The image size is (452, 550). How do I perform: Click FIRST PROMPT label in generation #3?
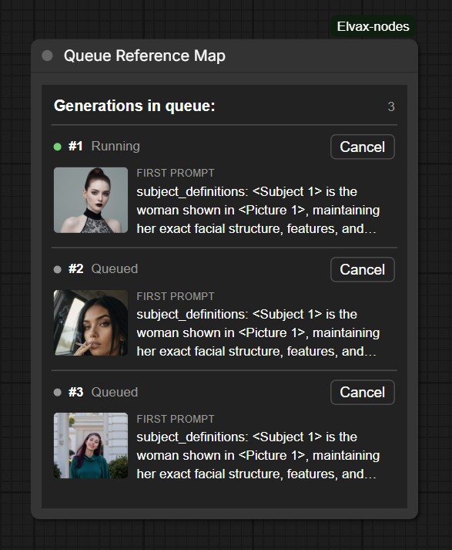point(176,419)
